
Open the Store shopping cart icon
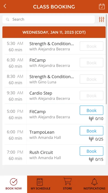click(67, 182)
